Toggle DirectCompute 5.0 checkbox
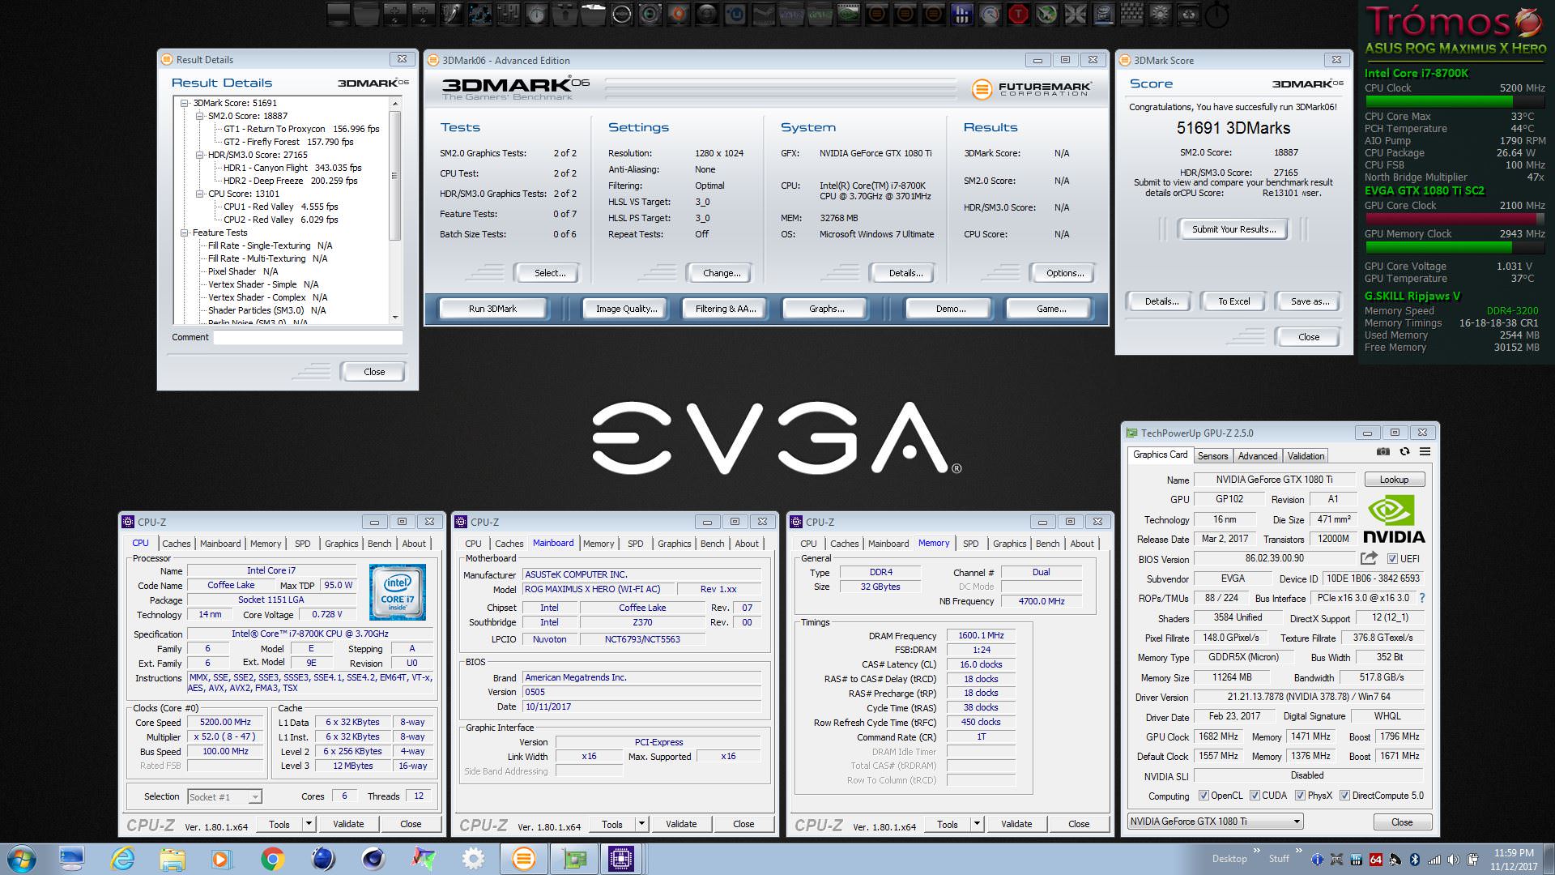This screenshot has width=1555, height=875. click(x=1344, y=796)
